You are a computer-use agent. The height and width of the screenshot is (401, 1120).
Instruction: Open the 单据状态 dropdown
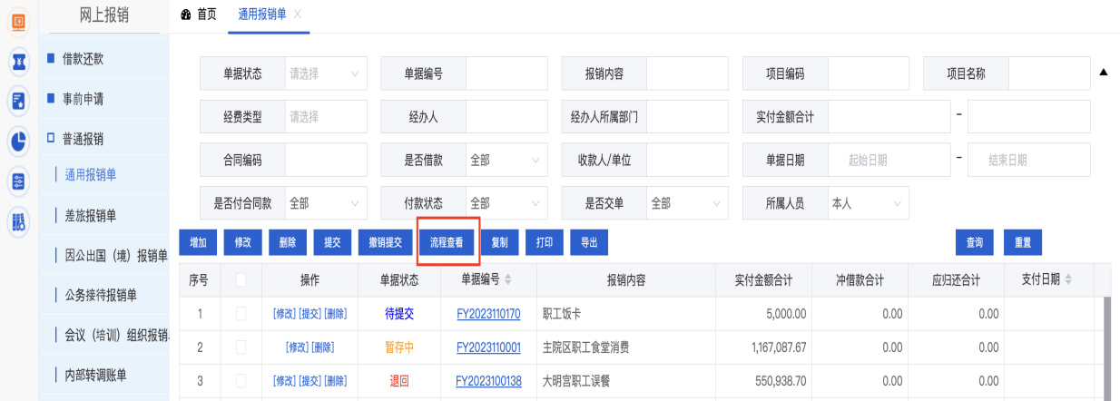(x=326, y=73)
